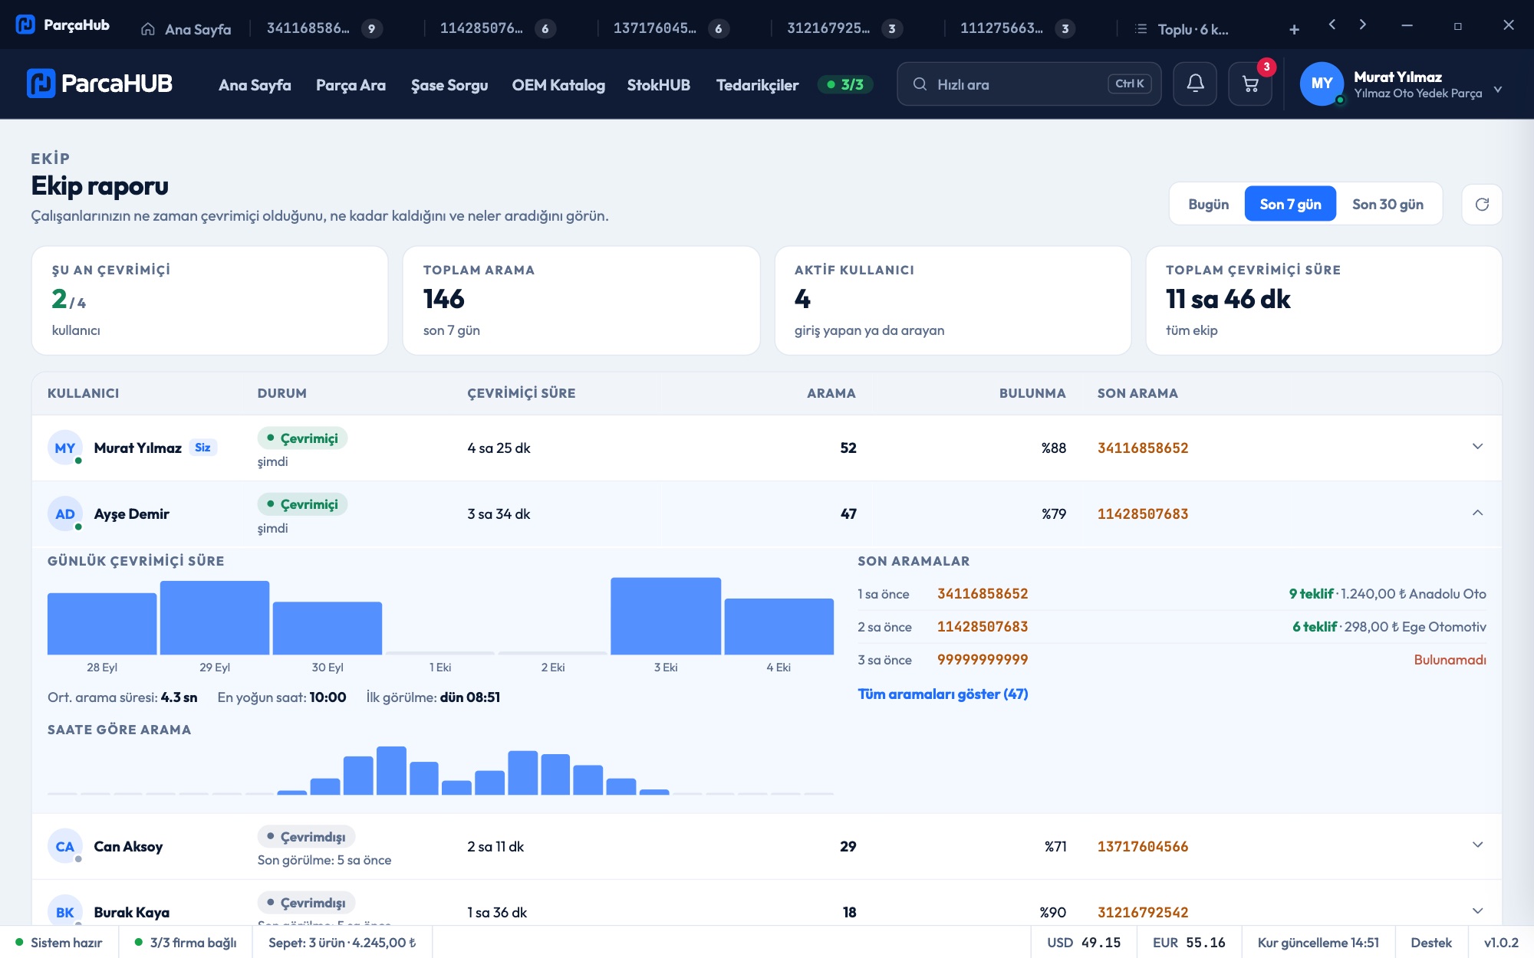Click the MY profile avatar in header
This screenshot has width=1534, height=958.
[1322, 84]
